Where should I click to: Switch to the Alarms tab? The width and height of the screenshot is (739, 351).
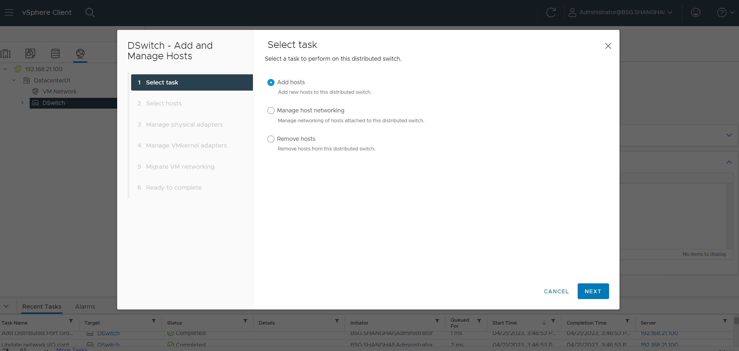tap(85, 307)
